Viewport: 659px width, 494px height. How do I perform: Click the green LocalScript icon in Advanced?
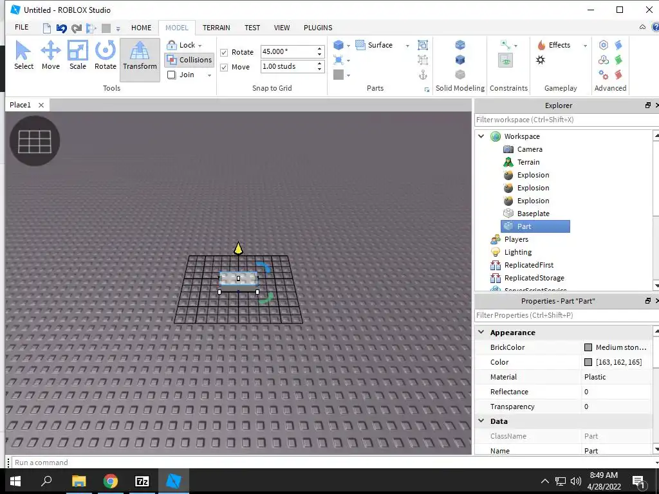618,60
